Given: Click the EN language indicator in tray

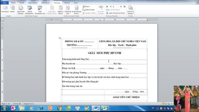Looking at the screenshot, I should pyautogui.click(x=153, y=108).
